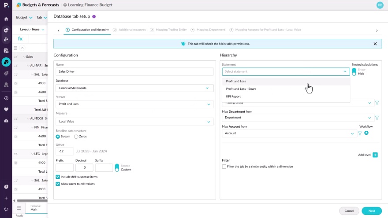Click the fx formula icon

(x=20, y=39)
